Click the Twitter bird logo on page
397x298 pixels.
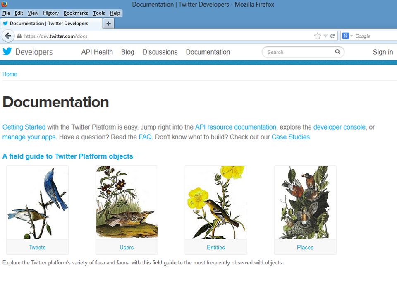click(7, 51)
